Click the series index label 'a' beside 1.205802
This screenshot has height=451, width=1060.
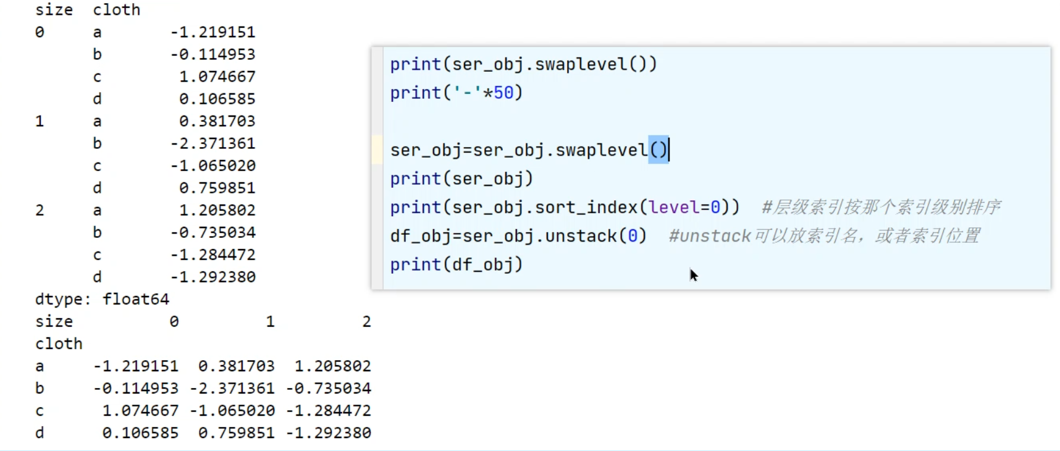pos(97,210)
